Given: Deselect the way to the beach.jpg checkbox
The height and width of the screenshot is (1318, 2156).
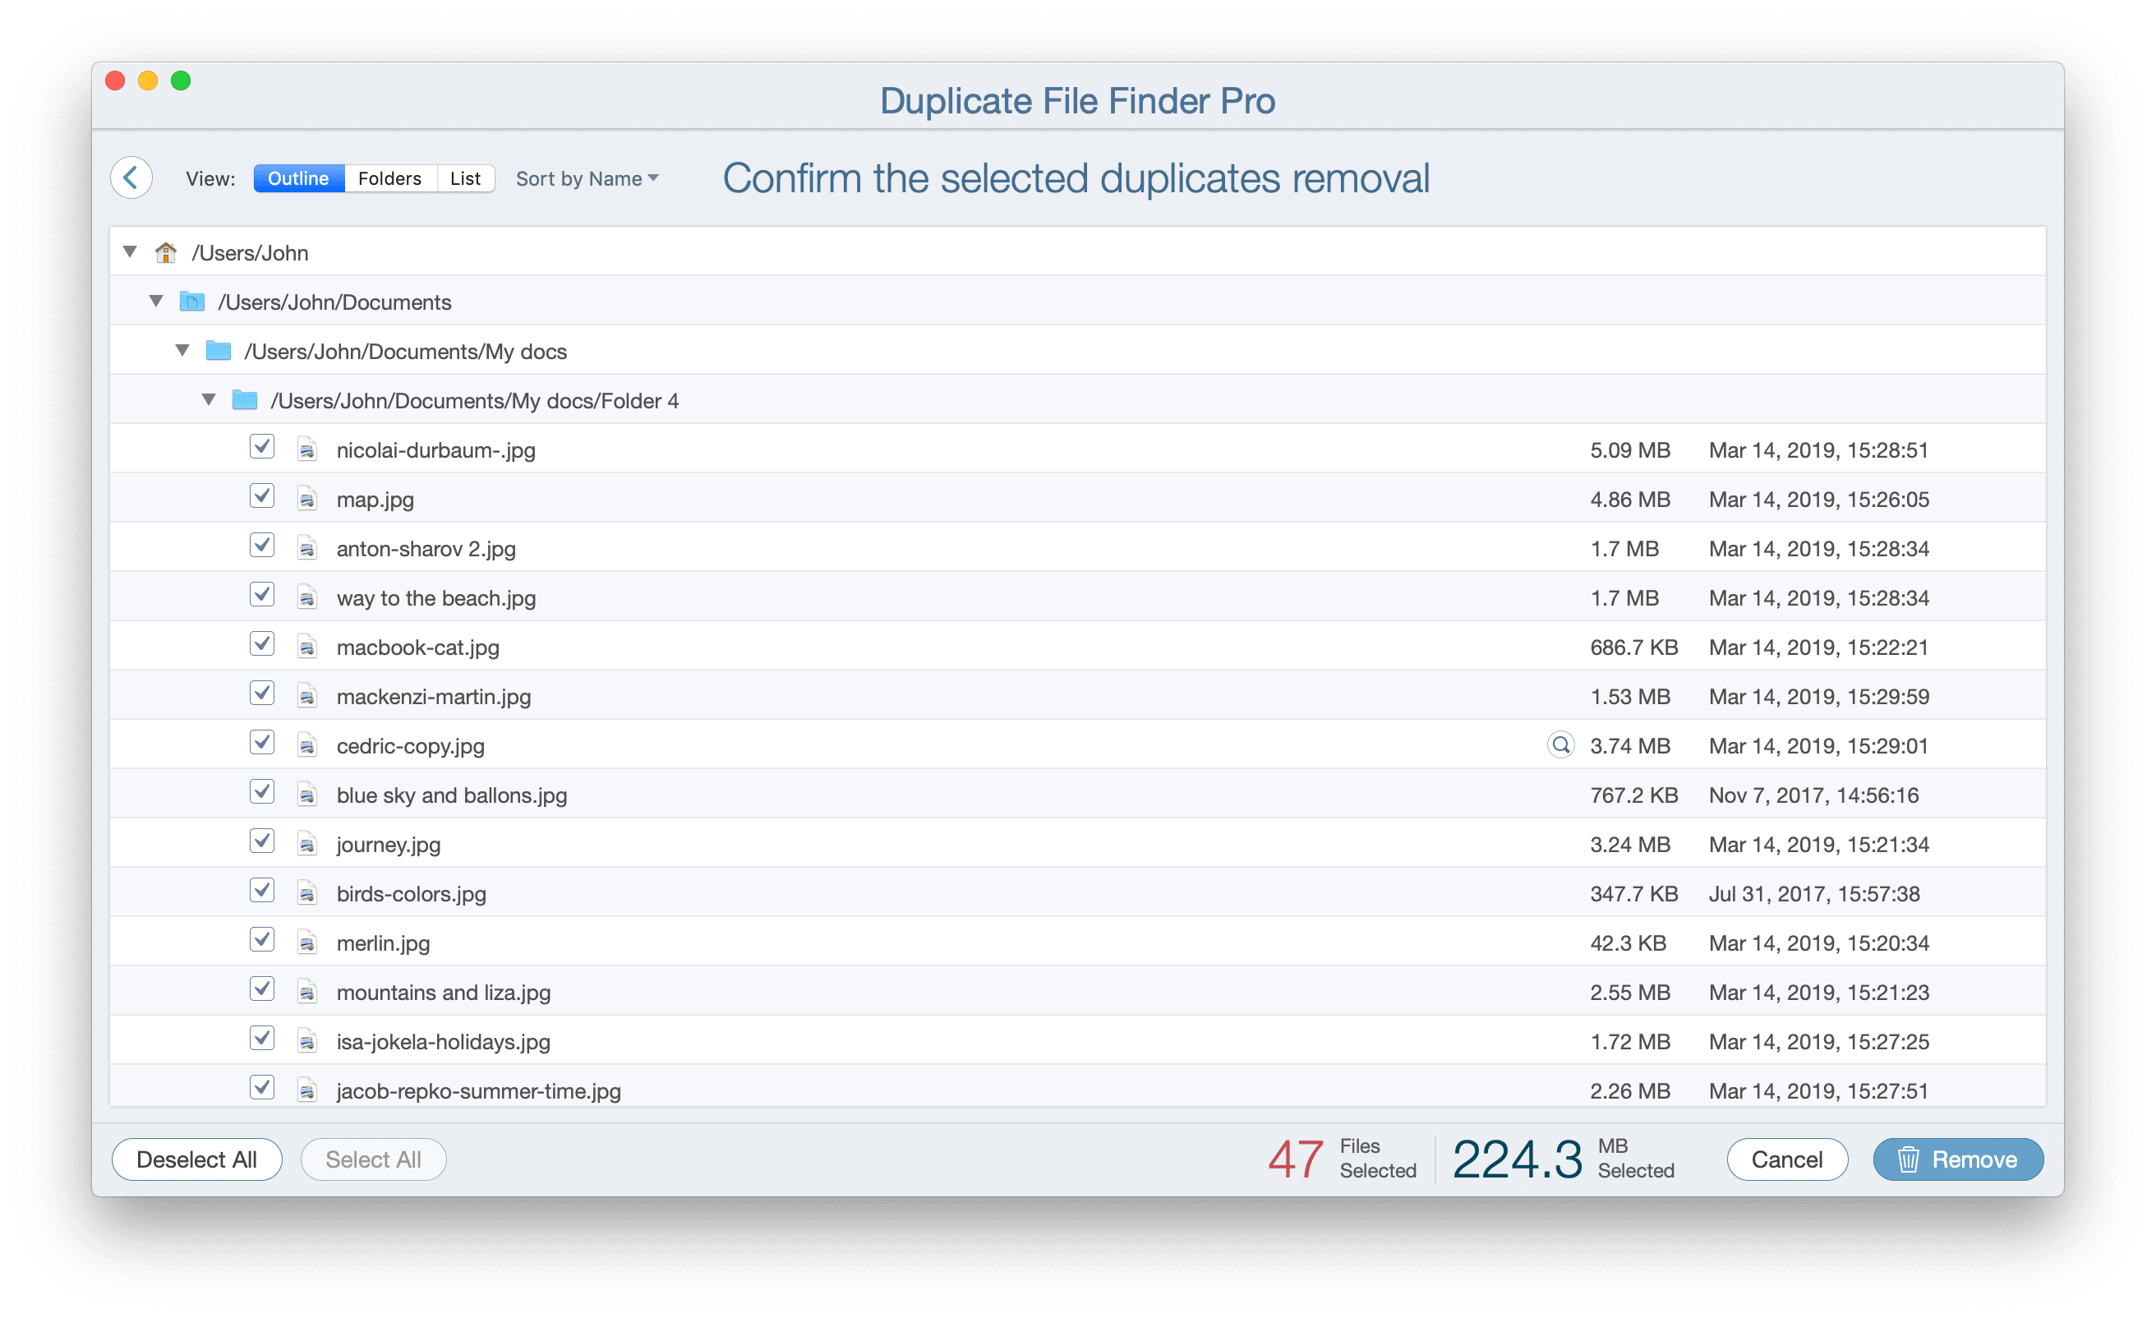Looking at the screenshot, I should tap(261, 594).
